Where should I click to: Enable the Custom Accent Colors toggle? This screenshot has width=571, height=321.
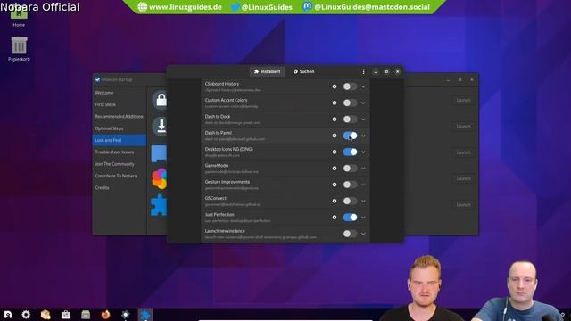(x=350, y=103)
